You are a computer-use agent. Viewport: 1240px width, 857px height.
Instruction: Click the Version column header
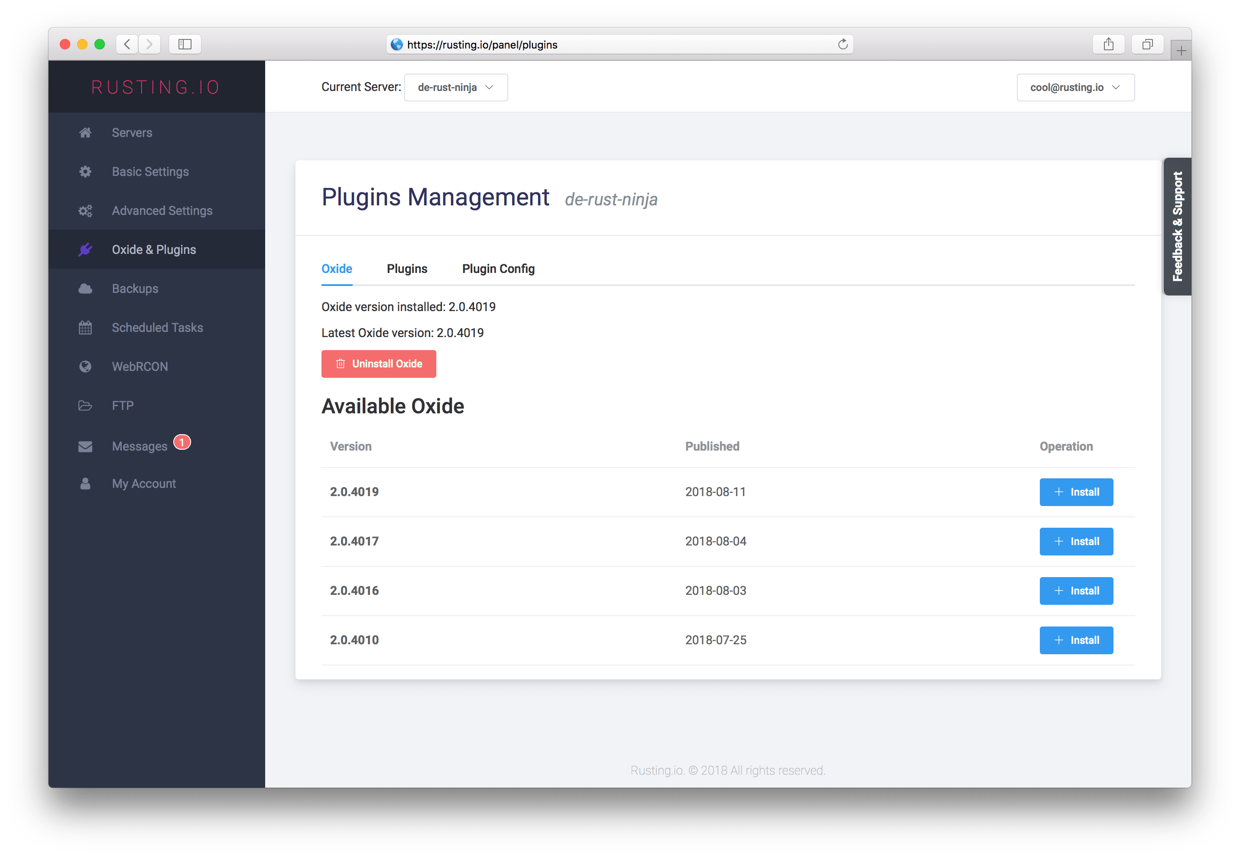[351, 447]
